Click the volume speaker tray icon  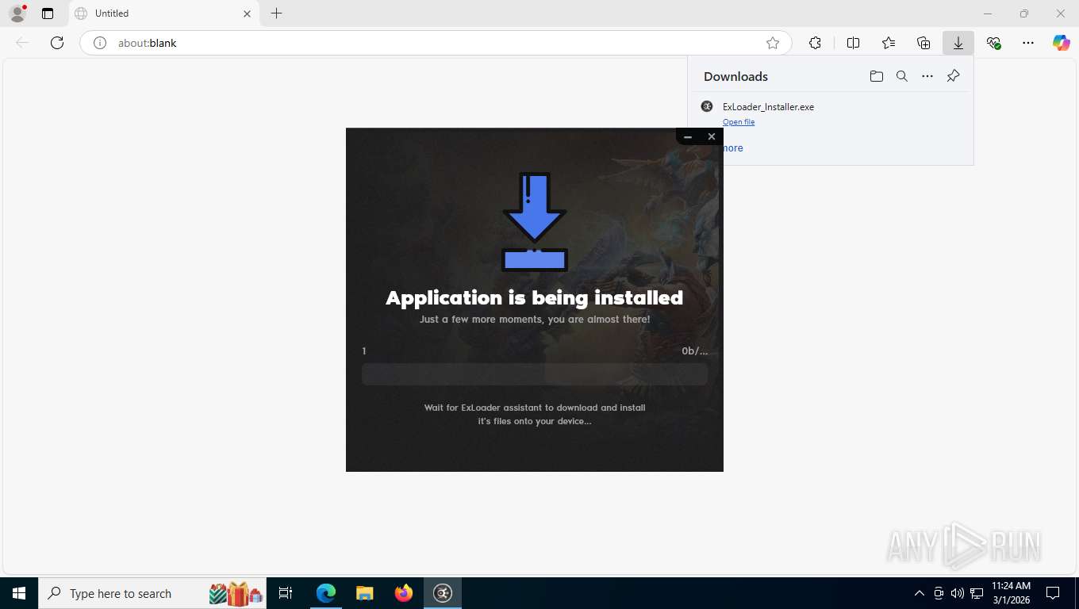tap(958, 593)
